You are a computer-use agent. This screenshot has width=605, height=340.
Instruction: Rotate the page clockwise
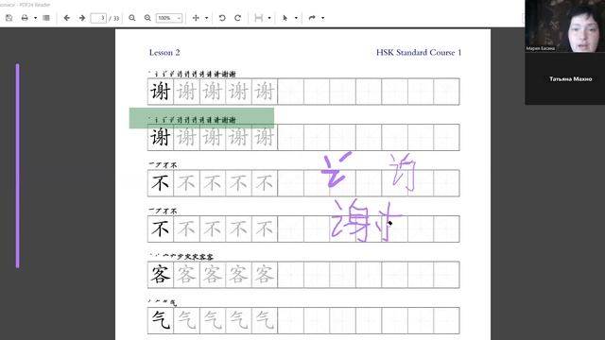237,18
